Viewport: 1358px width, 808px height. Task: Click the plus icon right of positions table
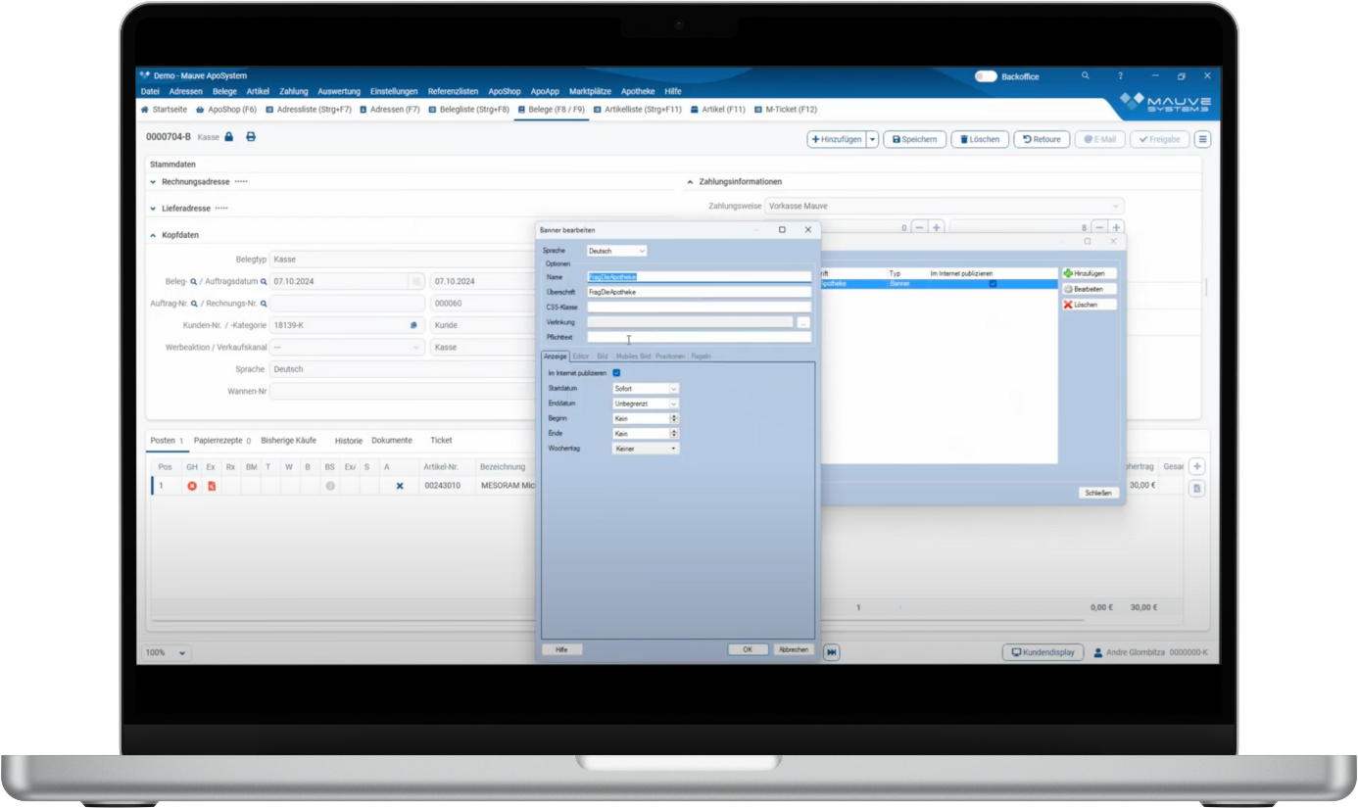click(1196, 467)
